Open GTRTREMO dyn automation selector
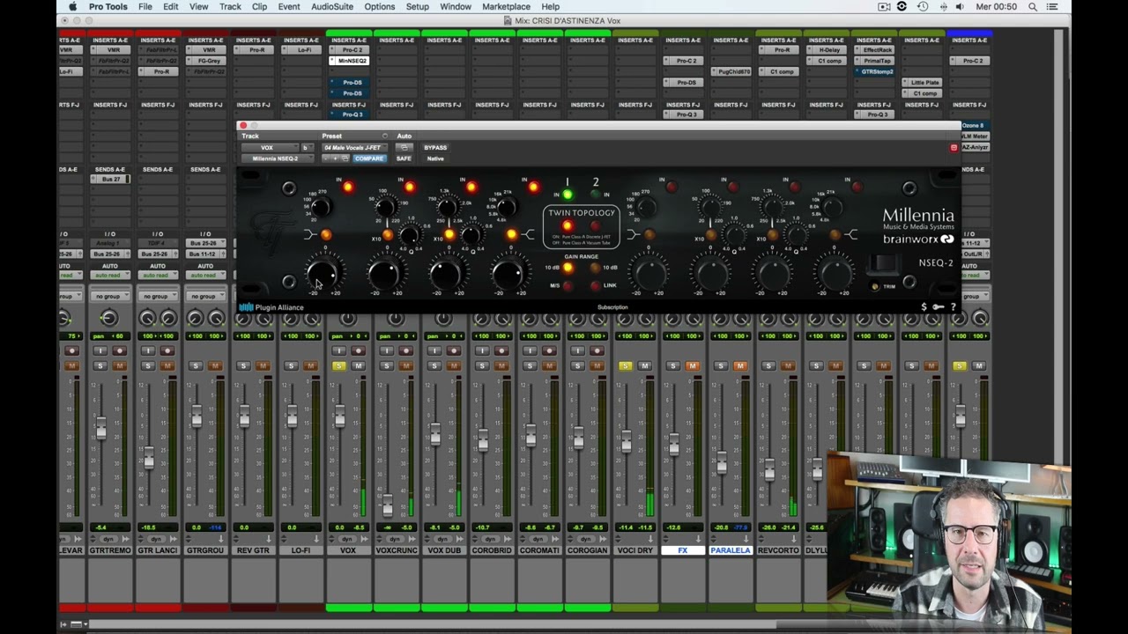 tap(109, 539)
